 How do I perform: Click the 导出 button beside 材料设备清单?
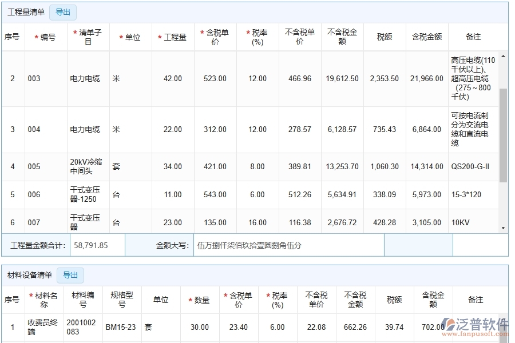[70, 275]
